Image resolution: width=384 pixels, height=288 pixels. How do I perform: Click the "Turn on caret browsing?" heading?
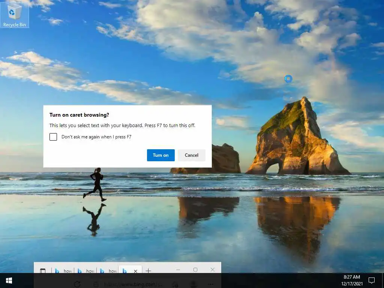tap(79, 115)
